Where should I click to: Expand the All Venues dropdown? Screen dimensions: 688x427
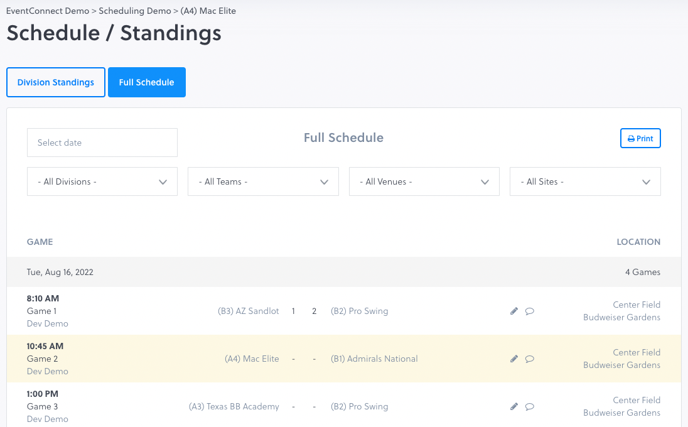pyautogui.click(x=424, y=181)
